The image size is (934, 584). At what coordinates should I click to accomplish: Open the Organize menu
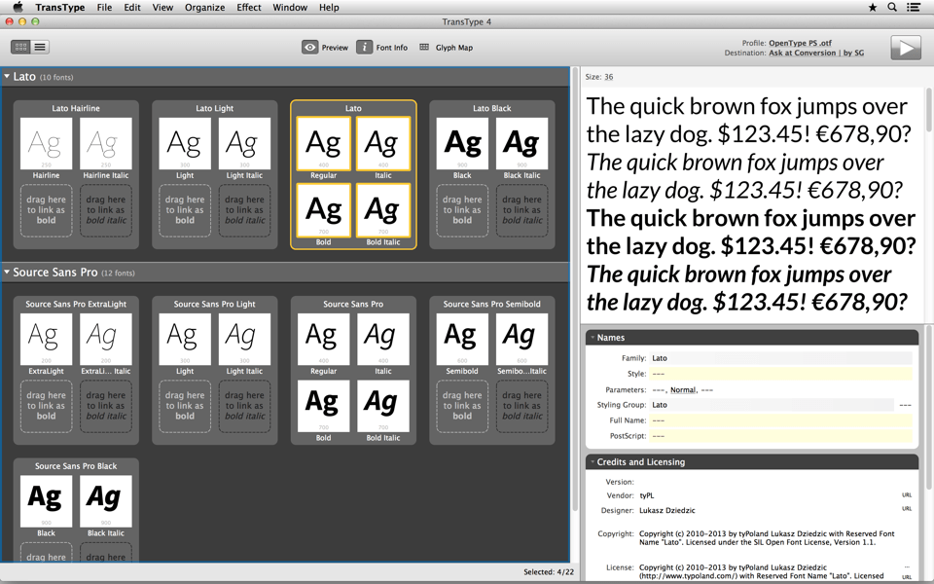[x=204, y=8]
